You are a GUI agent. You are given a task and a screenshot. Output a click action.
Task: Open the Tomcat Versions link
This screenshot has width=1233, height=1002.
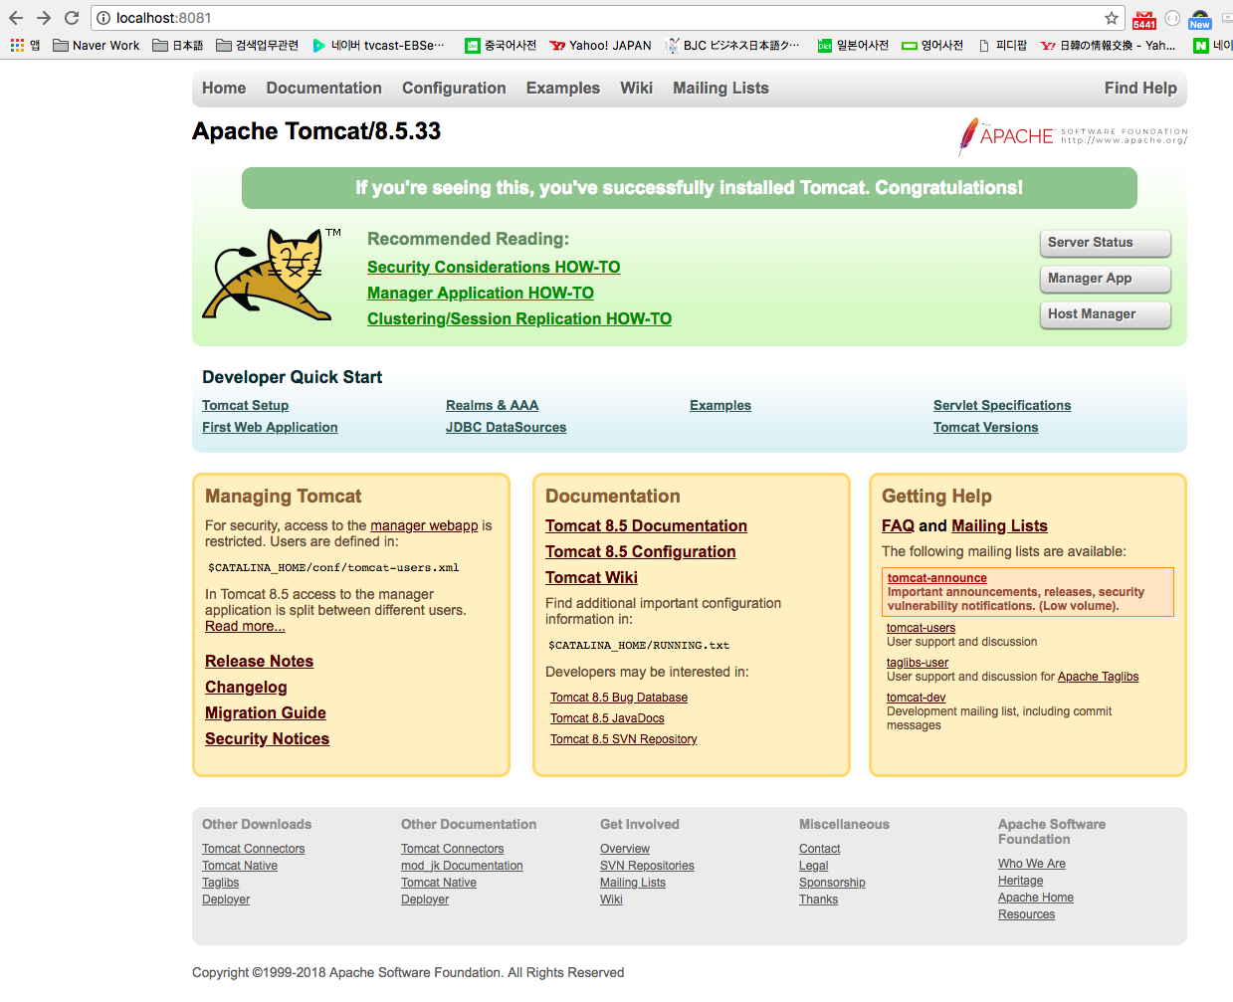[x=985, y=427]
